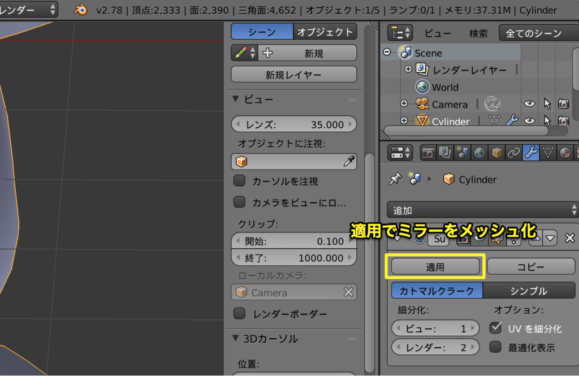Collapse the Scene tree in outliner
This screenshot has width=579, height=376.
387,52
